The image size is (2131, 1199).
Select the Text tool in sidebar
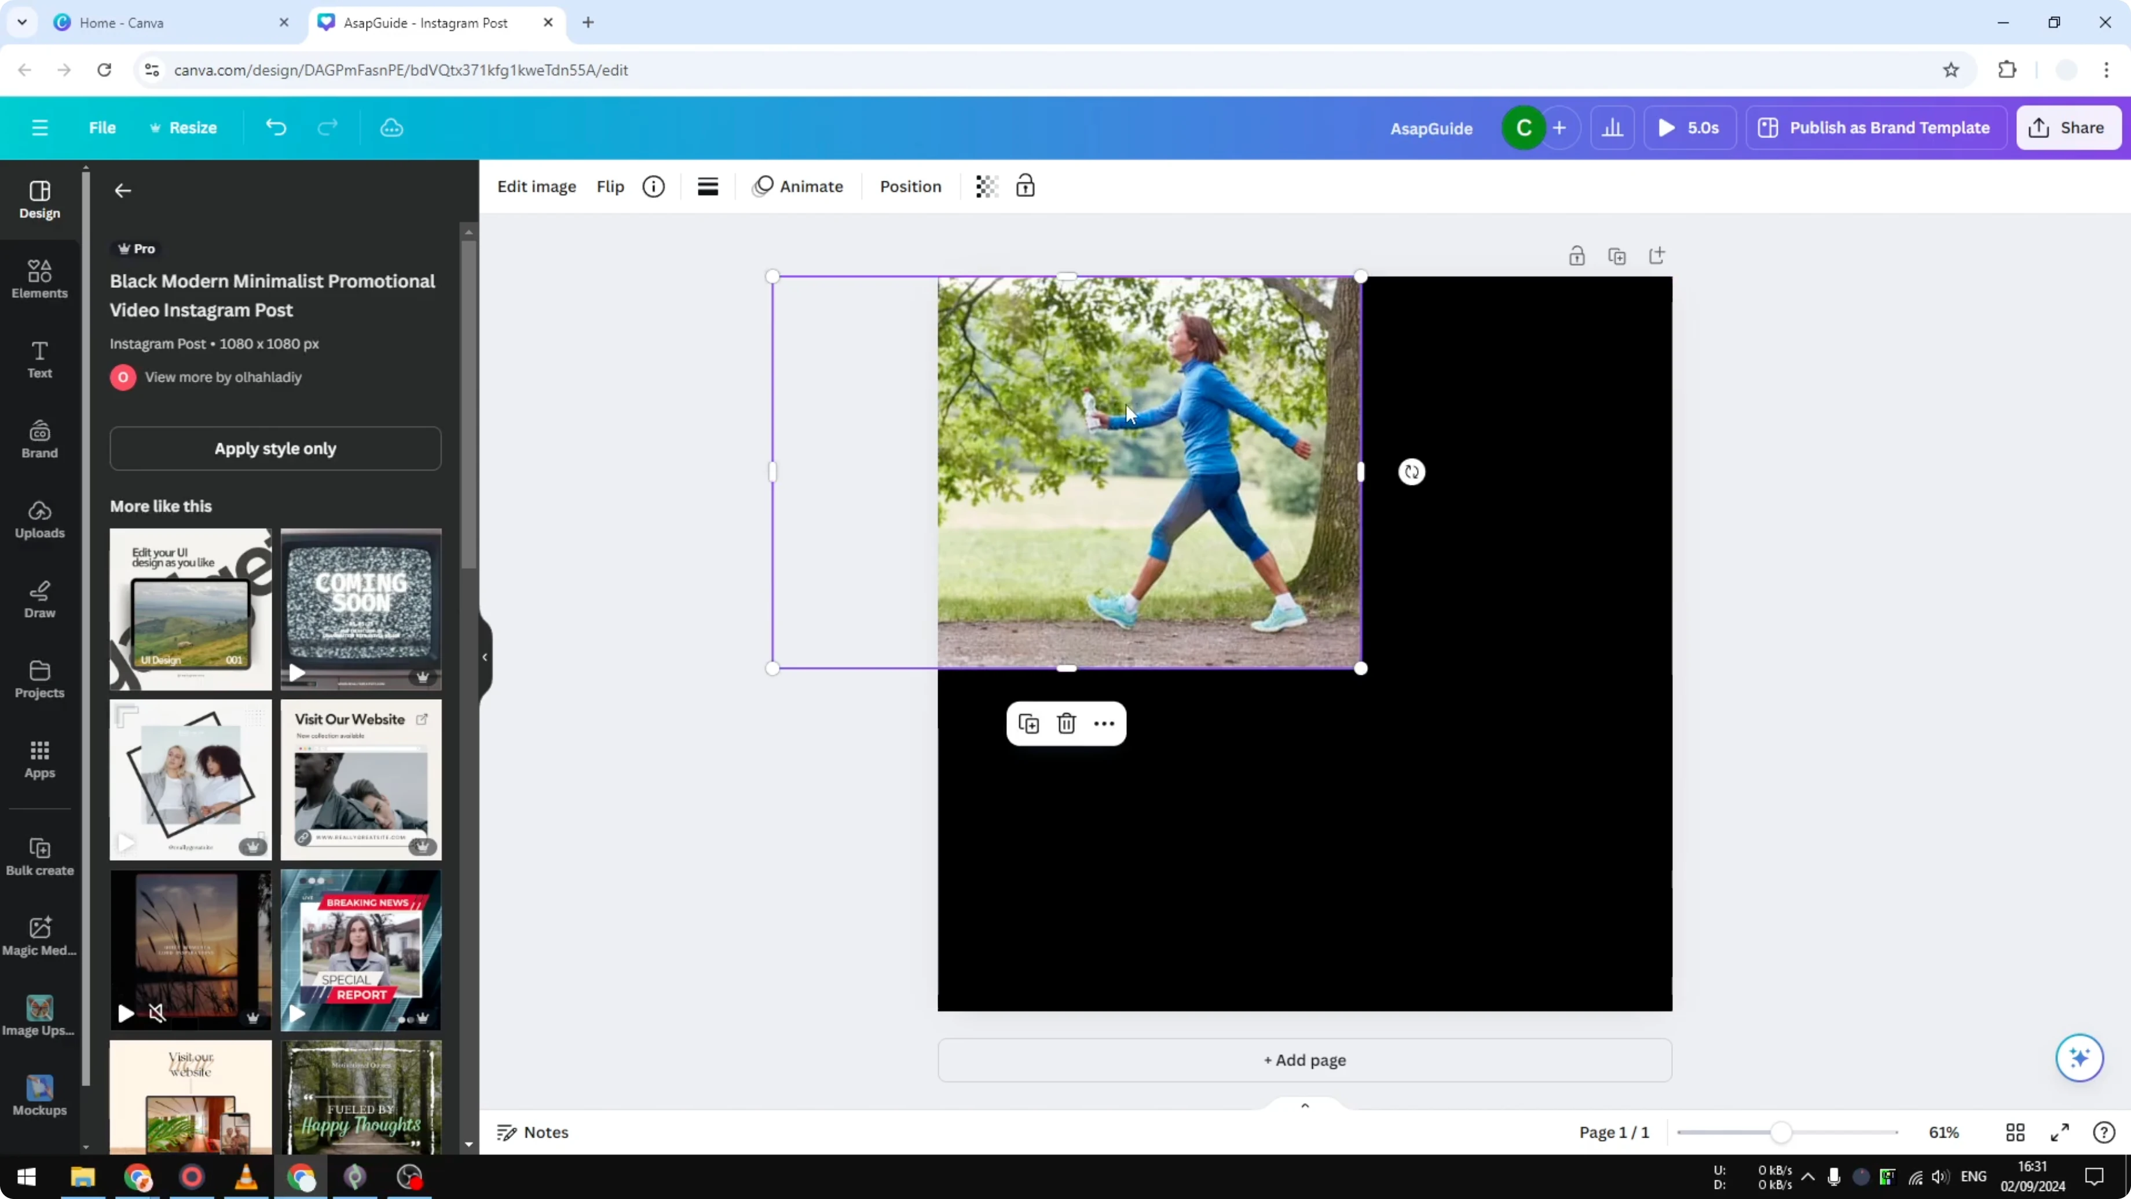coord(40,360)
